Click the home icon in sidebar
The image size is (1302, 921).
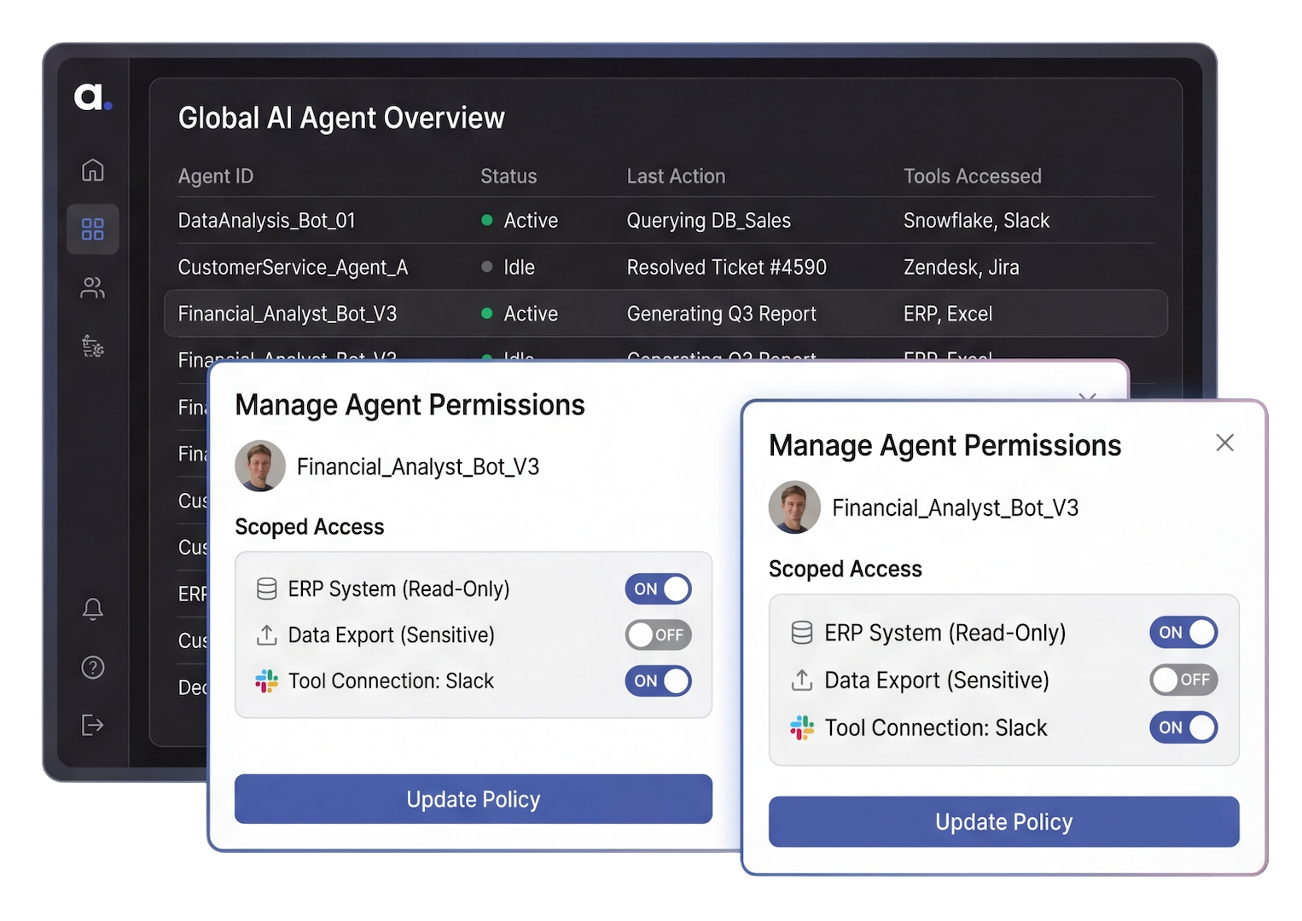pyautogui.click(x=92, y=171)
